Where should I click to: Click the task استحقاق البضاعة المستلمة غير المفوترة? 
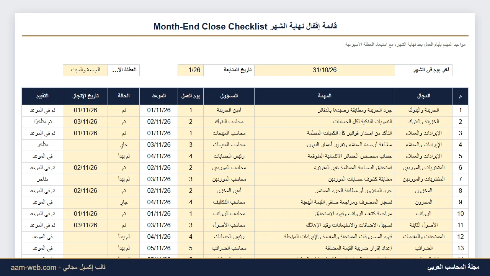[325, 168]
